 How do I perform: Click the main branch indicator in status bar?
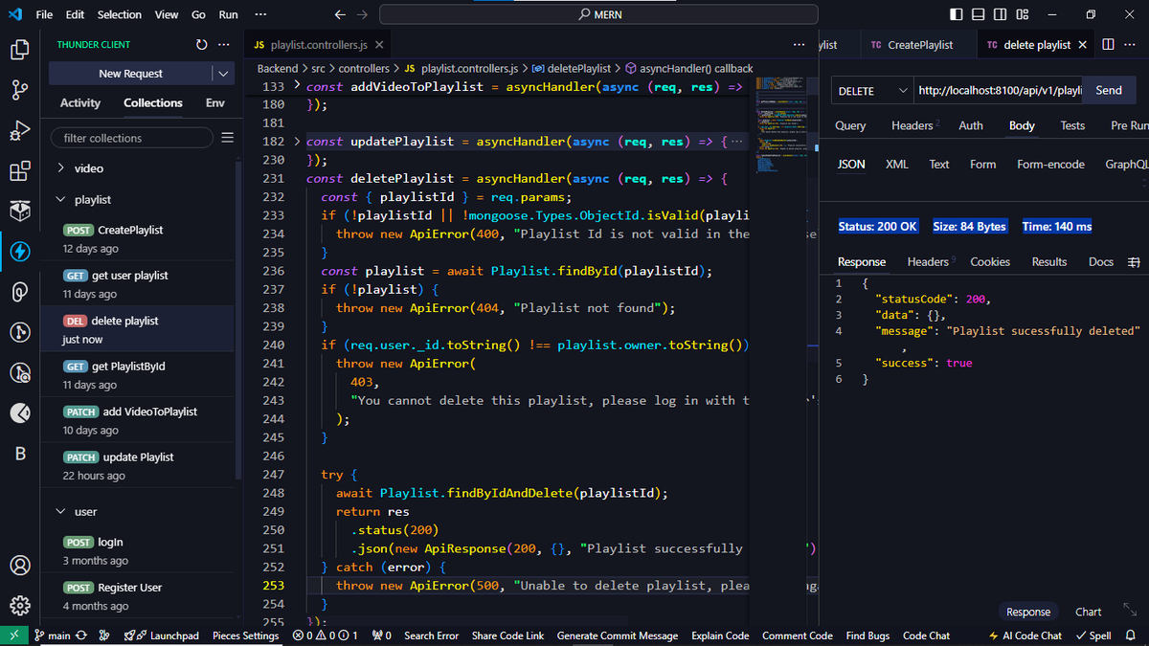coord(53,635)
